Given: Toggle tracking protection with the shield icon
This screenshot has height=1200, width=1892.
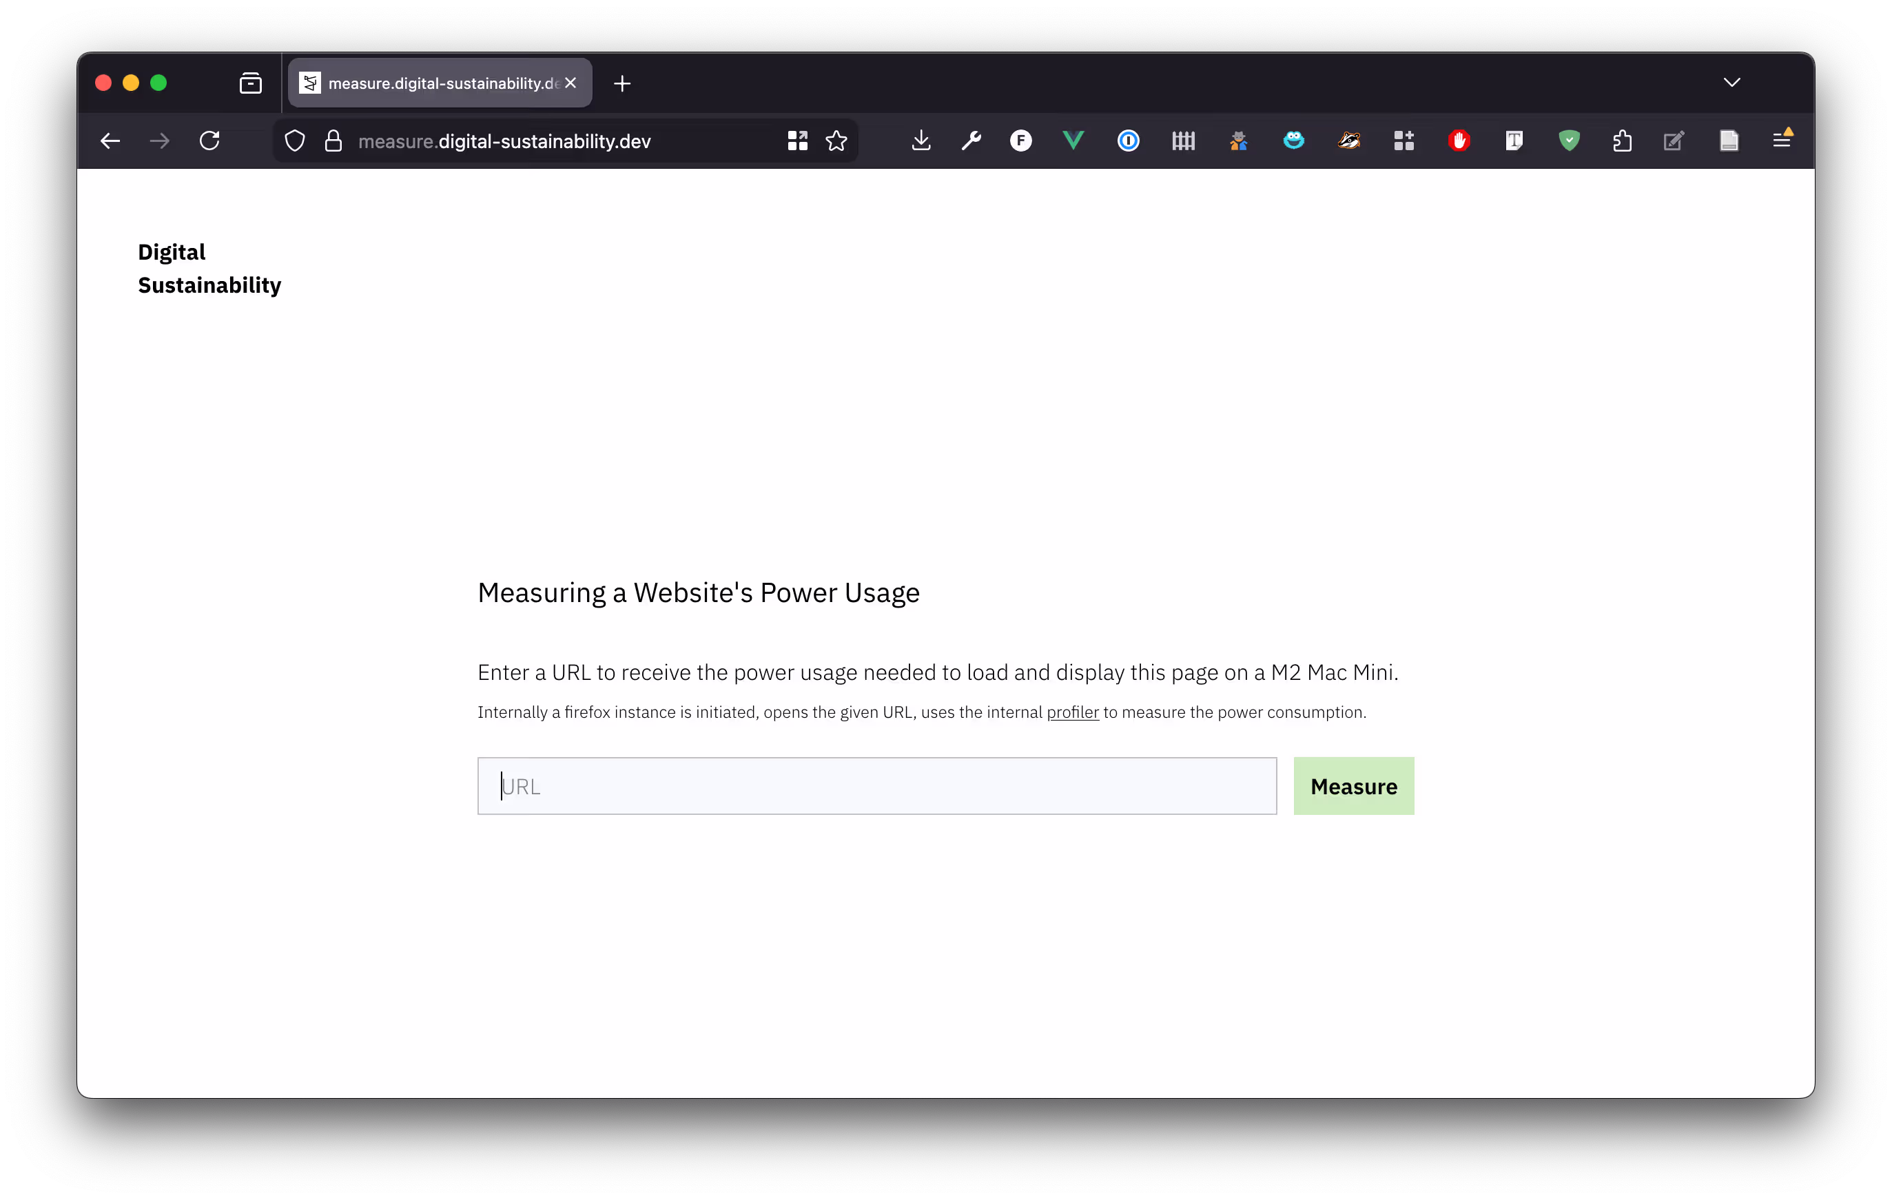Looking at the screenshot, I should 295,141.
